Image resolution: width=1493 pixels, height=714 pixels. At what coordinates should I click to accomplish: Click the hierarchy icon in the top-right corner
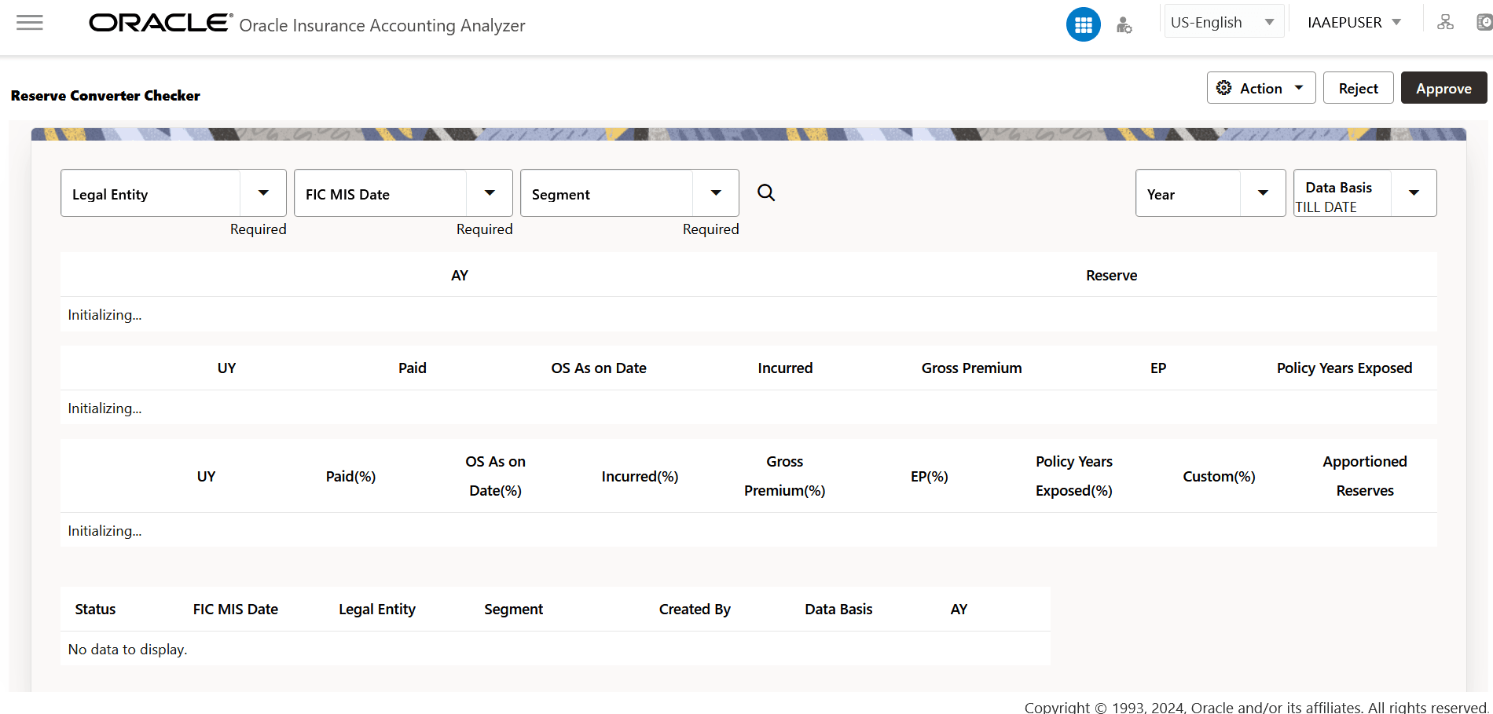[x=1445, y=22]
